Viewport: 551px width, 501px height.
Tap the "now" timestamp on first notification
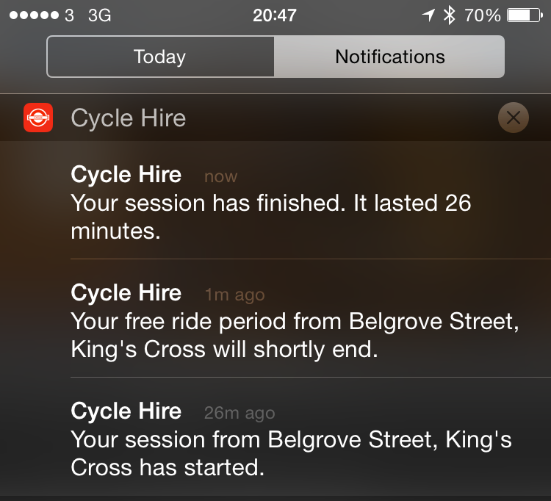point(220,176)
